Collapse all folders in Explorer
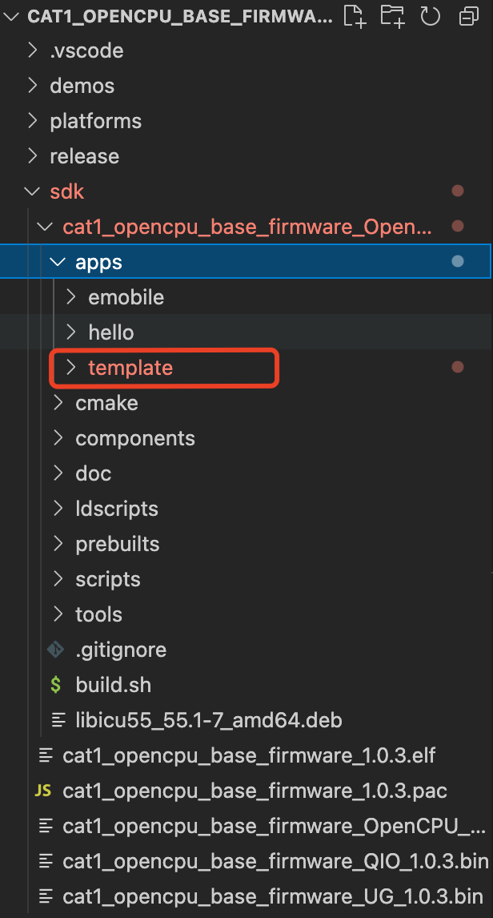The height and width of the screenshot is (918, 493). coord(468,16)
